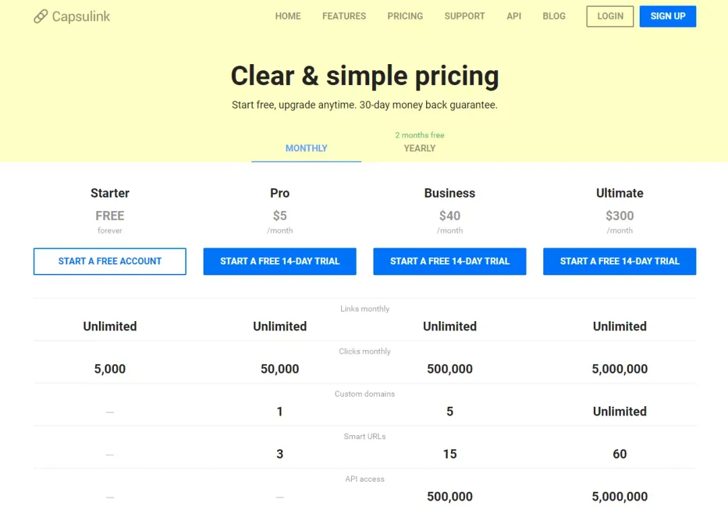Click the blue SIGN UP button
This screenshot has width=728, height=510.
point(667,16)
